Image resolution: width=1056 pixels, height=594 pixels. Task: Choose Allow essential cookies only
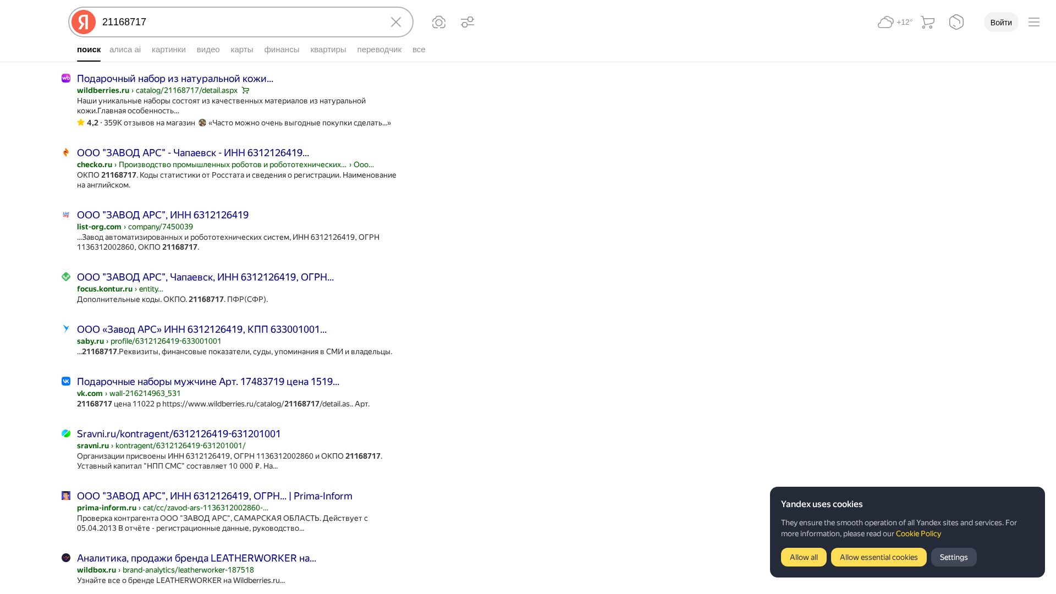[878, 557]
